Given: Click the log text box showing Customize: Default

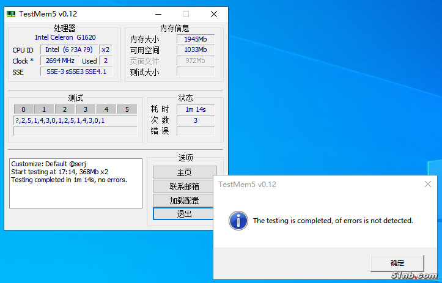Looking at the screenshot, I should [x=75, y=191].
